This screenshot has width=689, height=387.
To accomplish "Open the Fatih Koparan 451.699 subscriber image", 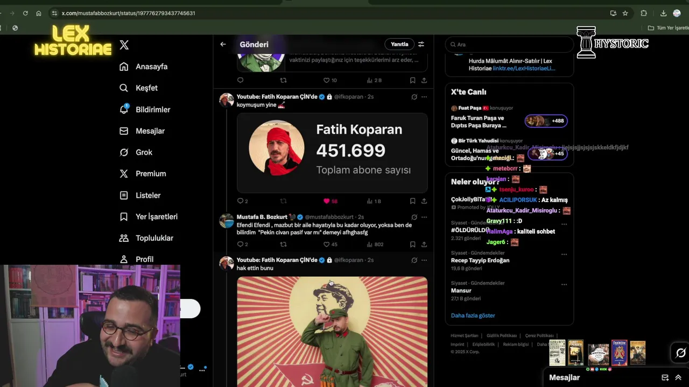I will (x=332, y=153).
